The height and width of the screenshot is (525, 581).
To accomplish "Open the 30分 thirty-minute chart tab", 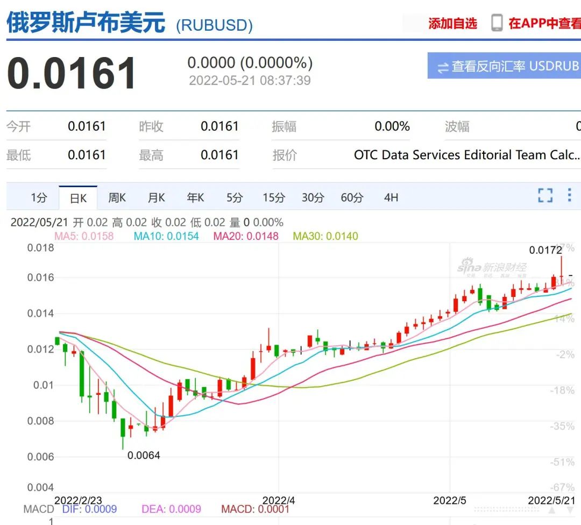I will pos(312,197).
